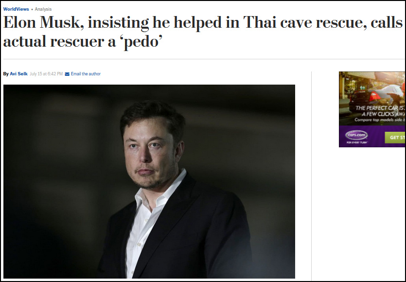Click the green GET ST button in ad
This screenshot has width=406, height=282.
[x=395, y=138]
